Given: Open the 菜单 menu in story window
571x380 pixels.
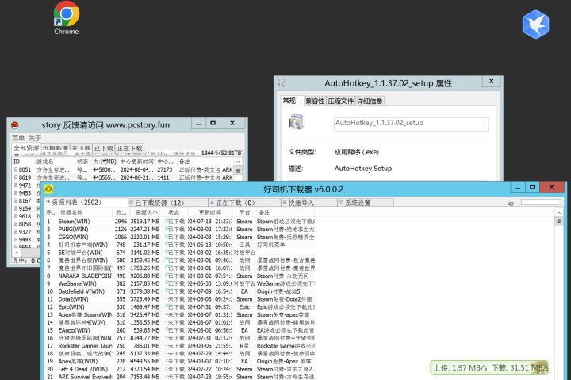Looking at the screenshot, I should pyautogui.click(x=17, y=138).
